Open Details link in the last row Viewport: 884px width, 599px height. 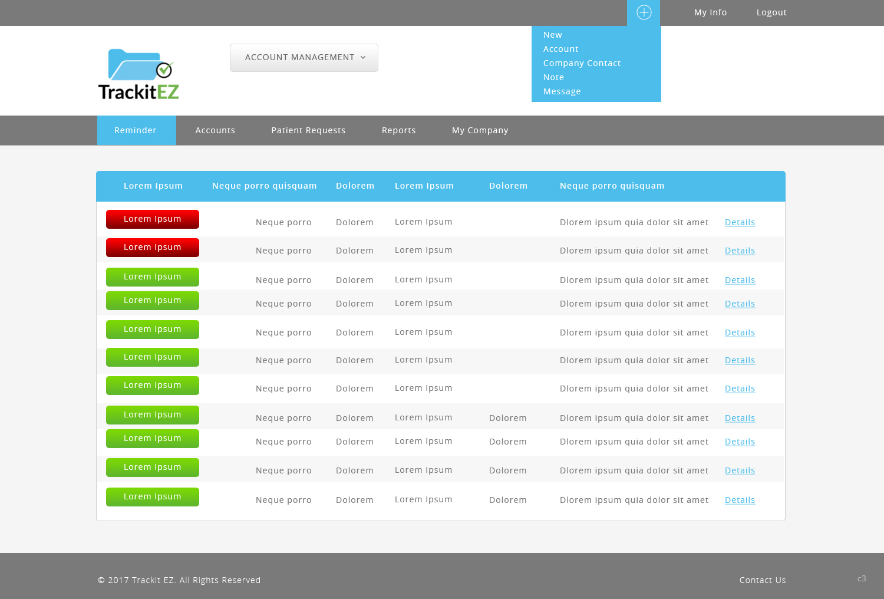[x=740, y=500]
